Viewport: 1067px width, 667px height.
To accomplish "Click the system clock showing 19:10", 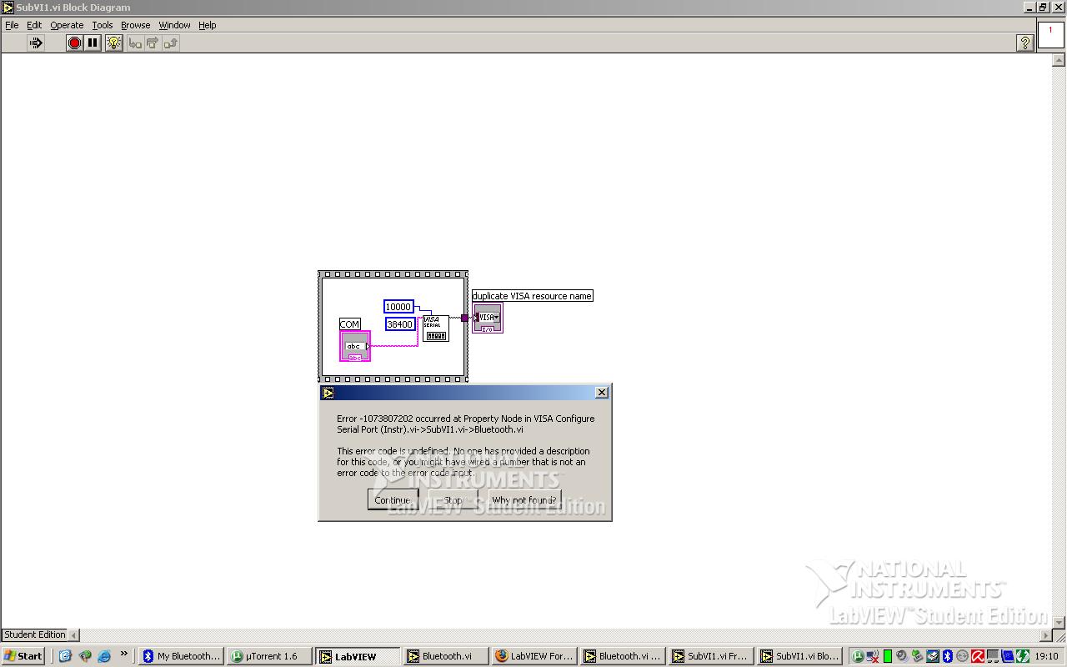I will (1047, 656).
